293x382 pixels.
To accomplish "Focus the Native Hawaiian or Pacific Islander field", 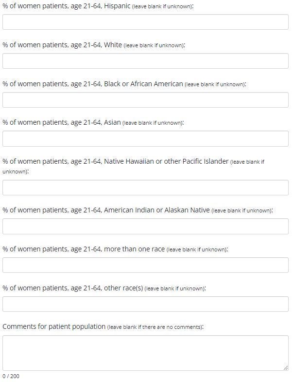I will (145, 188).
